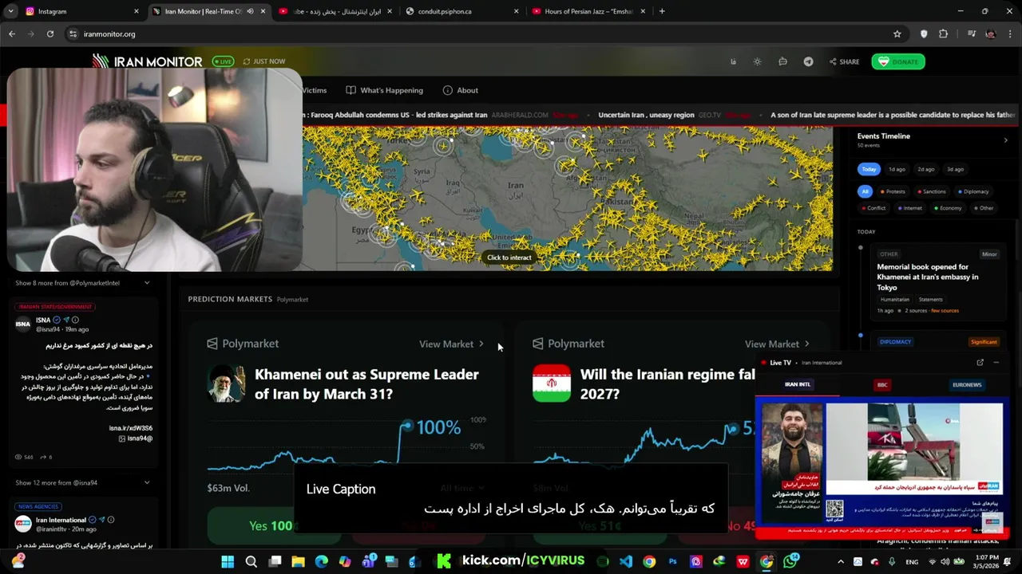Open browser extensions puzzle icon
Screen dimensions: 1022x574
[944, 33]
